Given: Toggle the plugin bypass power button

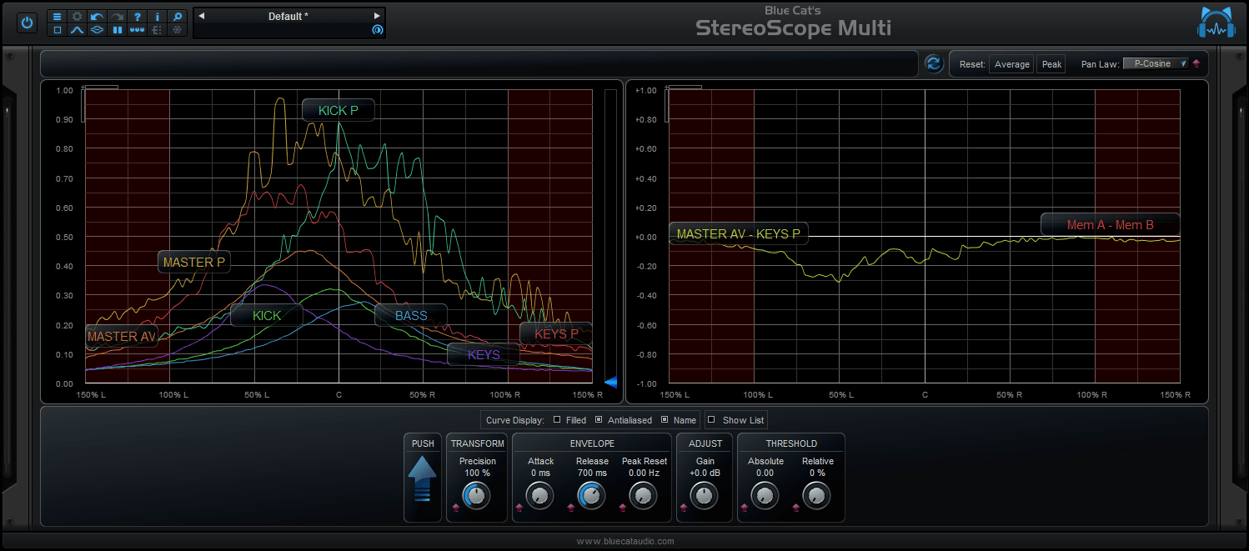Looking at the screenshot, I should click(x=28, y=23).
